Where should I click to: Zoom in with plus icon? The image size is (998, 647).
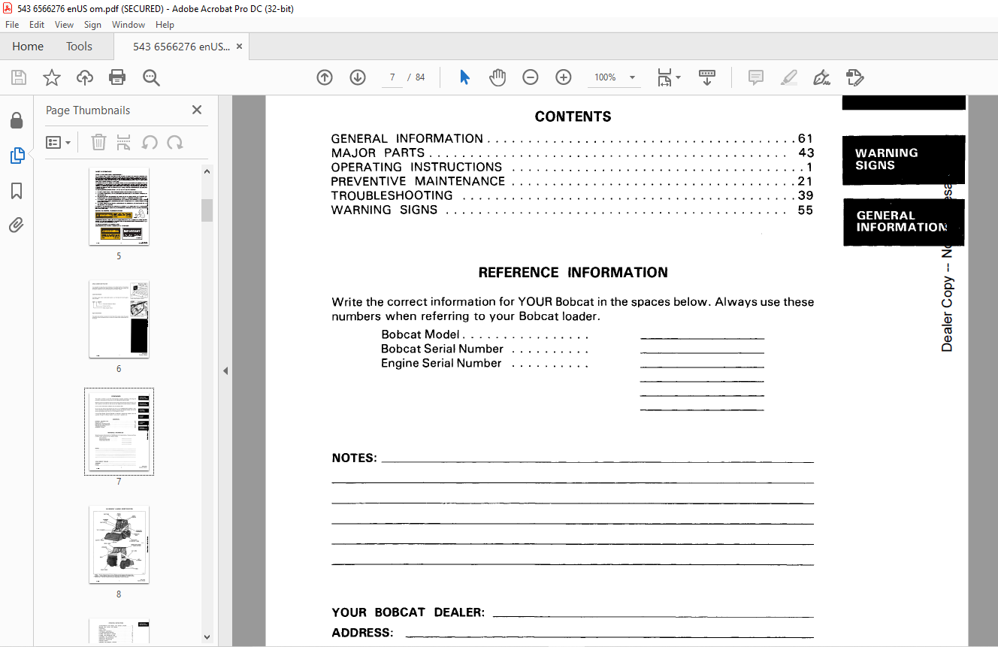point(564,77)
